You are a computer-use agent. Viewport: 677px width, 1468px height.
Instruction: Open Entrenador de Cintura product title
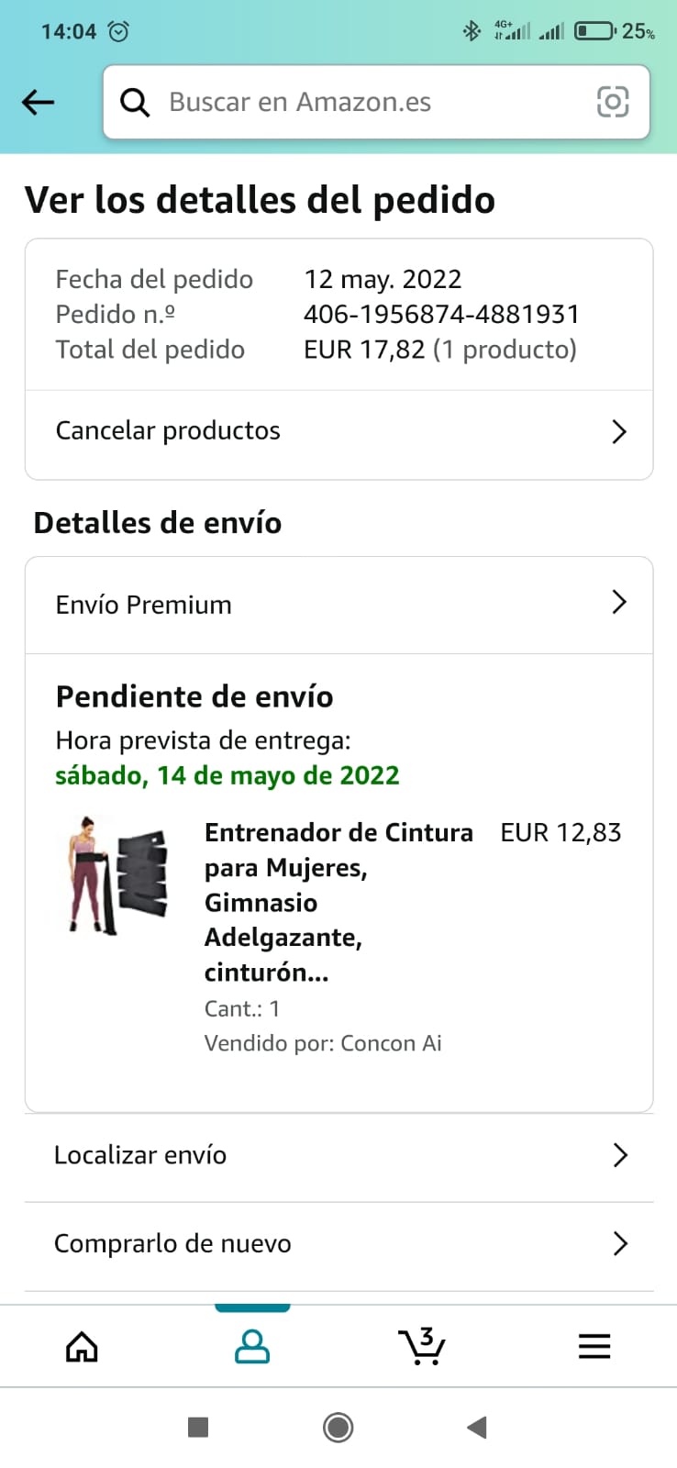click(x=338, y=902)
